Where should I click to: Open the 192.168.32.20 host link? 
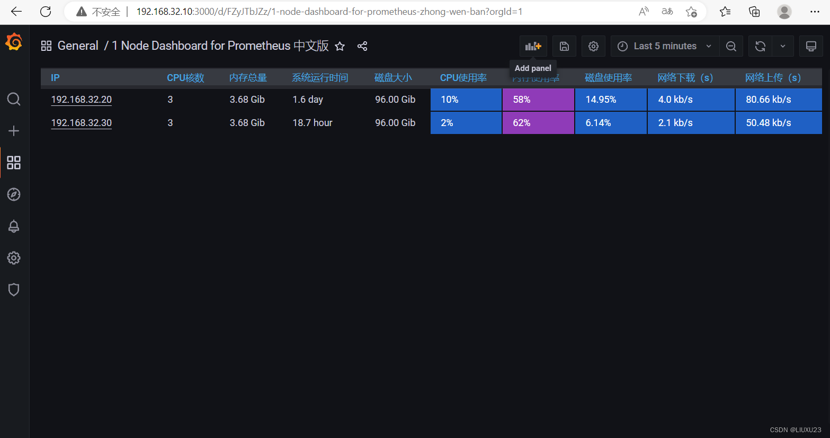(82, 100)
